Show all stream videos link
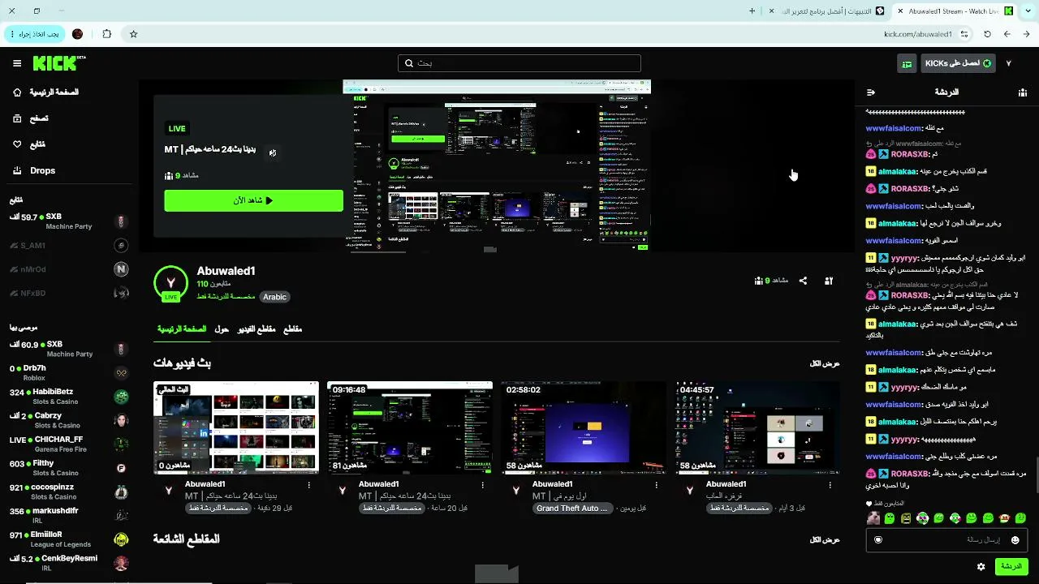1039x584 pixels. pyautogui.click(x=825, y=363)
